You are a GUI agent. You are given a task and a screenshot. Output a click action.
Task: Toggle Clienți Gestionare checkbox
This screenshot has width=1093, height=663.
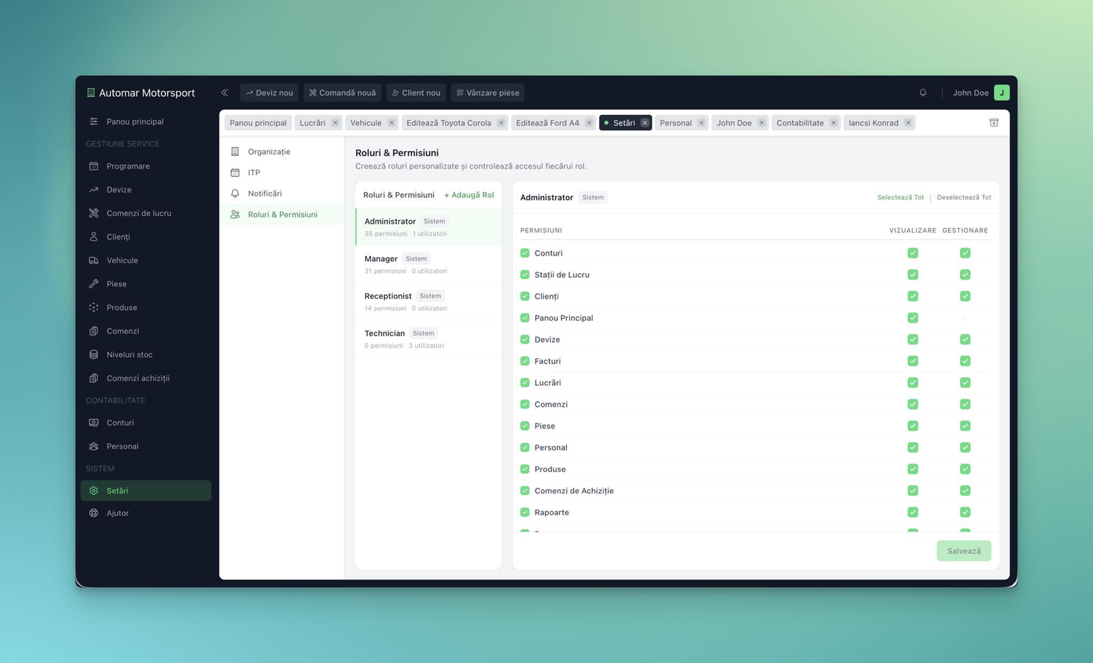pyautogui.click(x=965, y=296)
